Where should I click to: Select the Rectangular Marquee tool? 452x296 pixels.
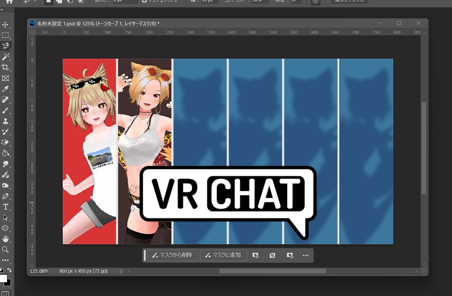tap(5, 35)
